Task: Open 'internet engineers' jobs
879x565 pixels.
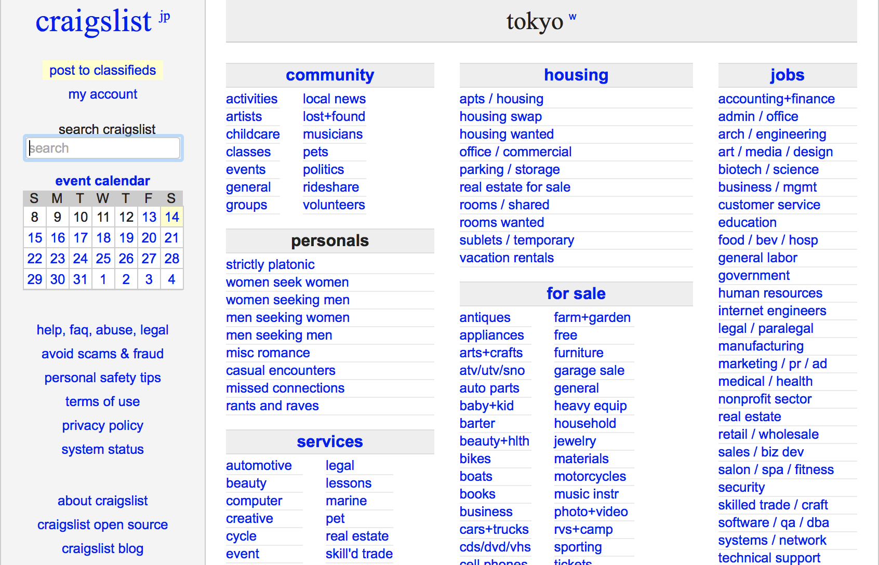Action: click(772, 311)
